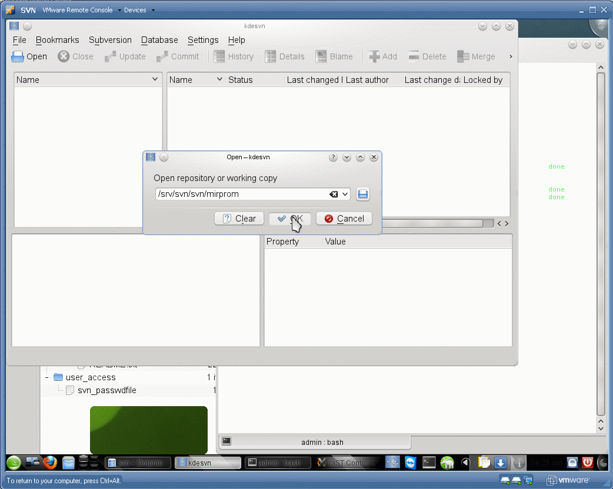613x489 pixels.
Task: Click the file list Name column sort arrow
Action: pos(219,79)
